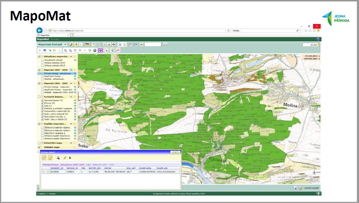359x203 pixels.
Task: Enable the Veřejná zakázka 2019 layer checkbox
Action: tap(42, 65)
